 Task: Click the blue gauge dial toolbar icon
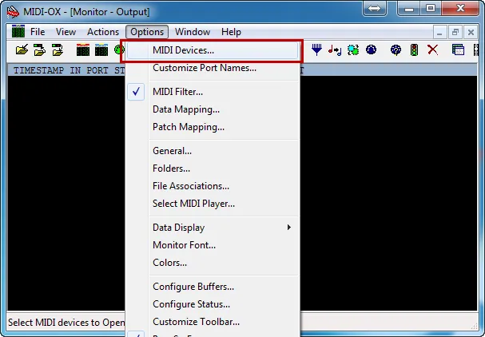371,50
